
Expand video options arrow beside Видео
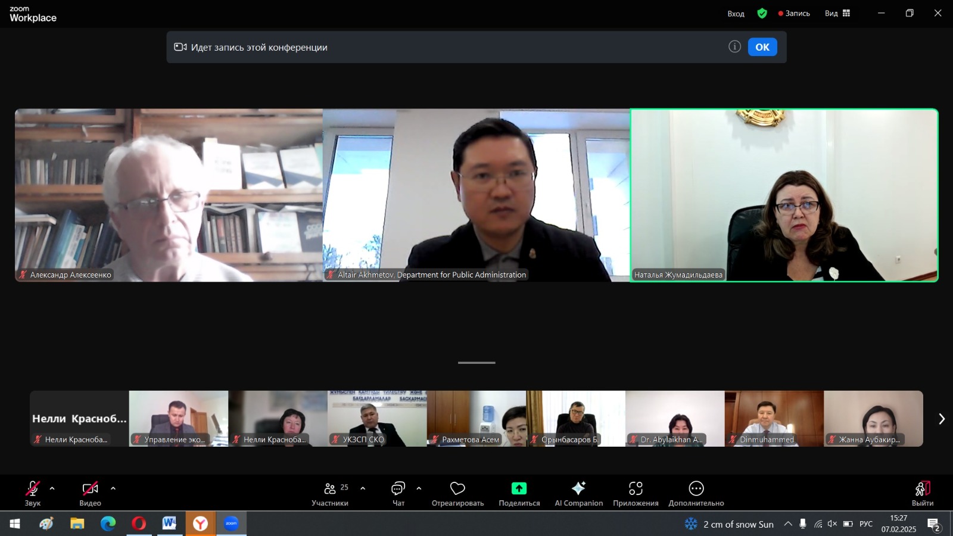[113, 488]
